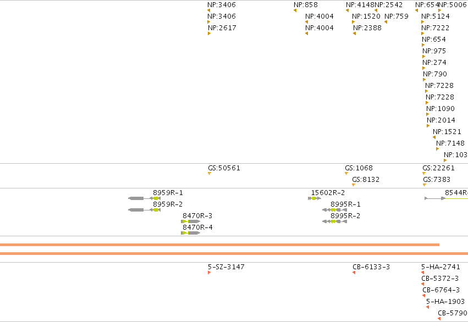Viewport: 468px width, 322px height.
Task: Click the NP:2388 feature label
Action: [367, 28]
